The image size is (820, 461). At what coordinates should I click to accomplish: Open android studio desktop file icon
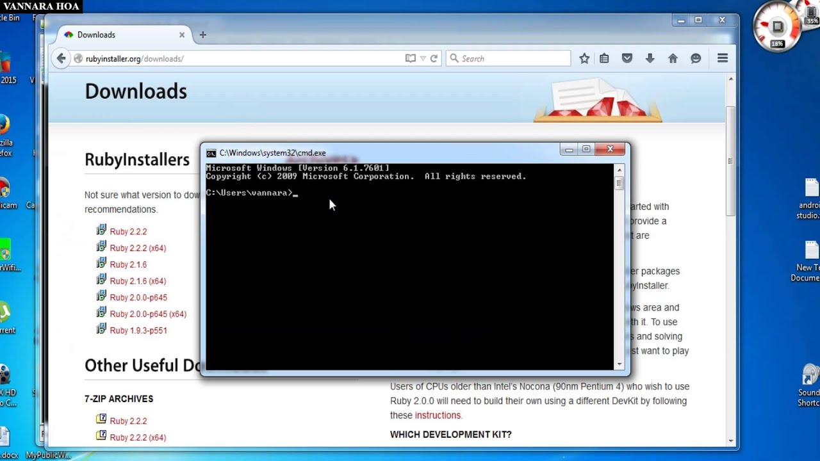[809, 199]
